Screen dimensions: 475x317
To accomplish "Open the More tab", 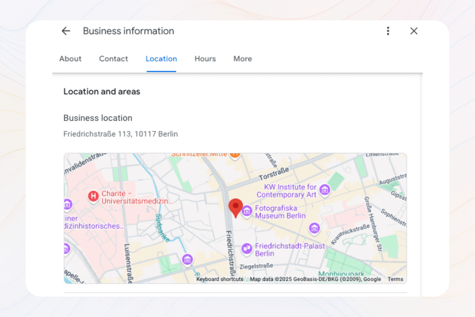I will [243, 59].
